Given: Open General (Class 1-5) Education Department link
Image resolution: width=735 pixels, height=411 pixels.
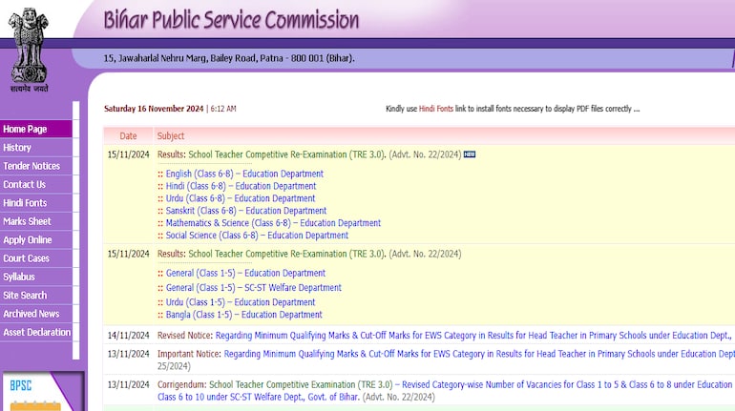Looking at the screenshot, I should 245,273.
